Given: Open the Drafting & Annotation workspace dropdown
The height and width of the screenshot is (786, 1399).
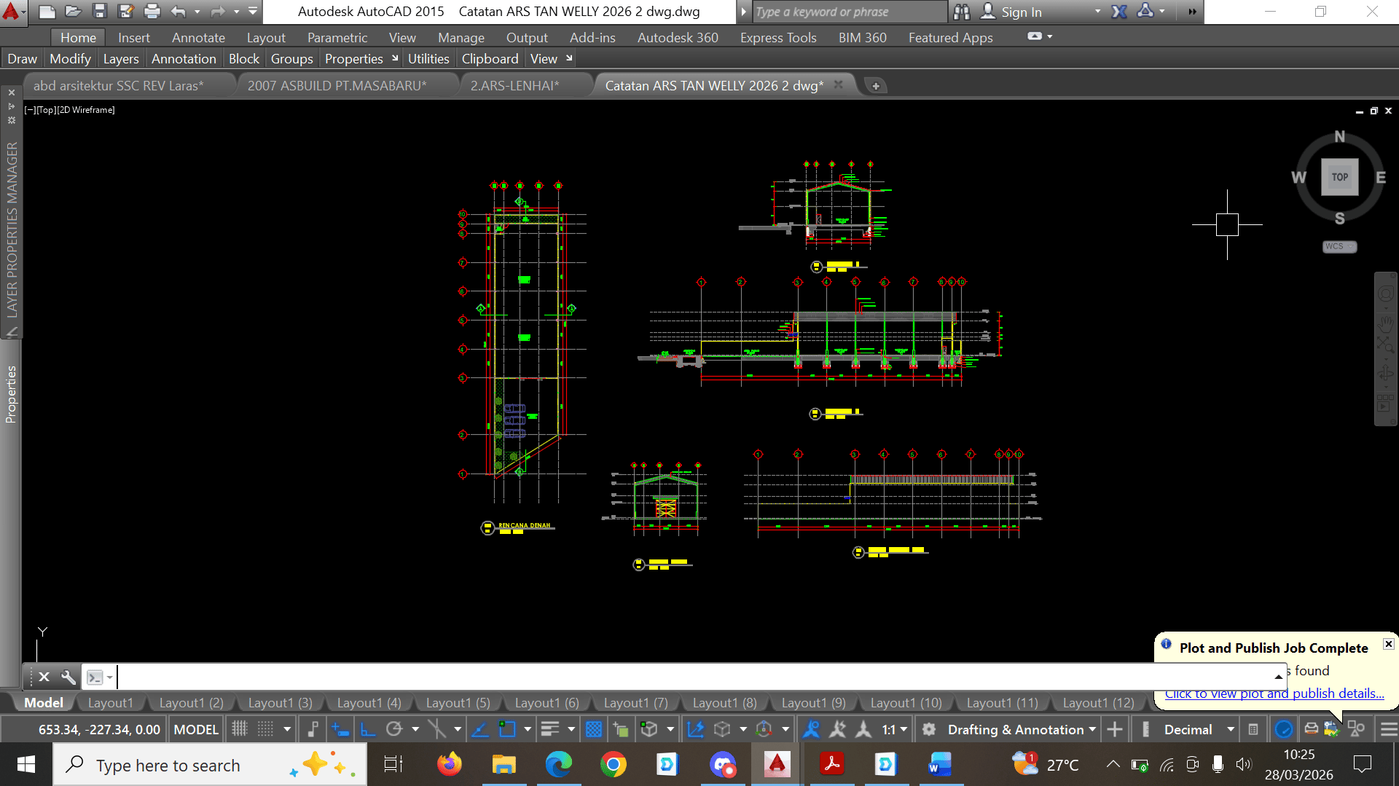Looking at the screenshot, I should click(x=1022, y=729).
